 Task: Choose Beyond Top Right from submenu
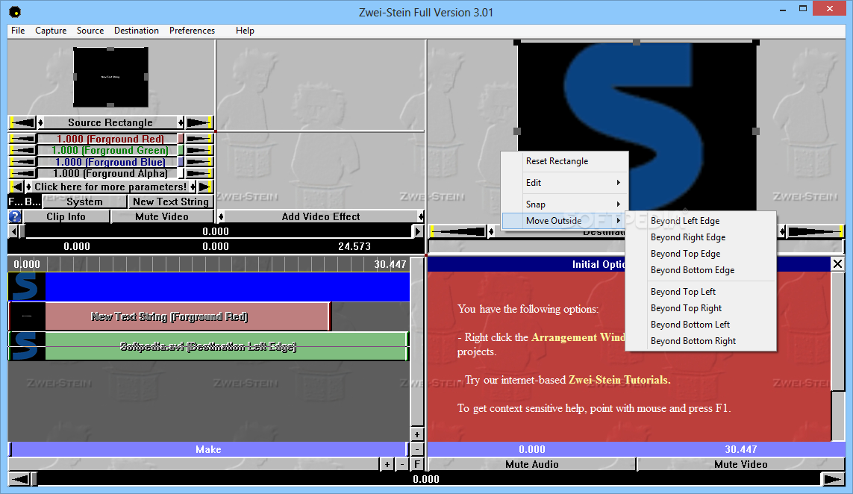click(x=701, y=308)
